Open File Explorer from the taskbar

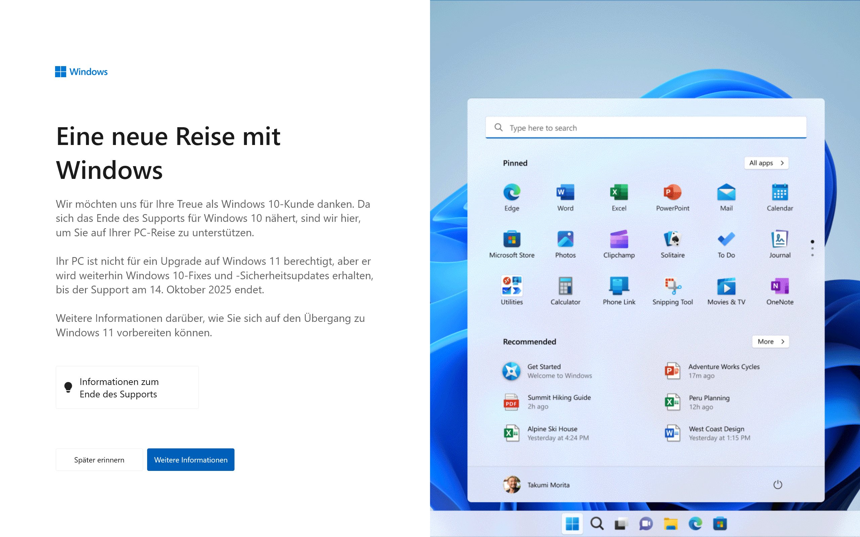(x=671, y=524)
